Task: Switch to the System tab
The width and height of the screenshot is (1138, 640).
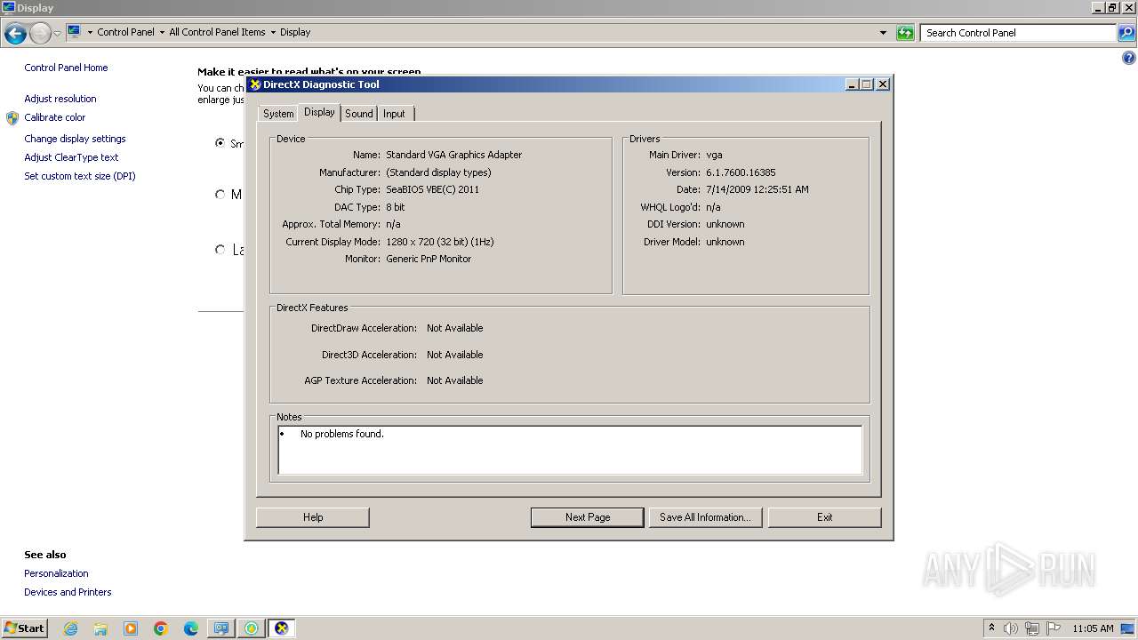Action: pyautogui.click(x=278, y=114)
